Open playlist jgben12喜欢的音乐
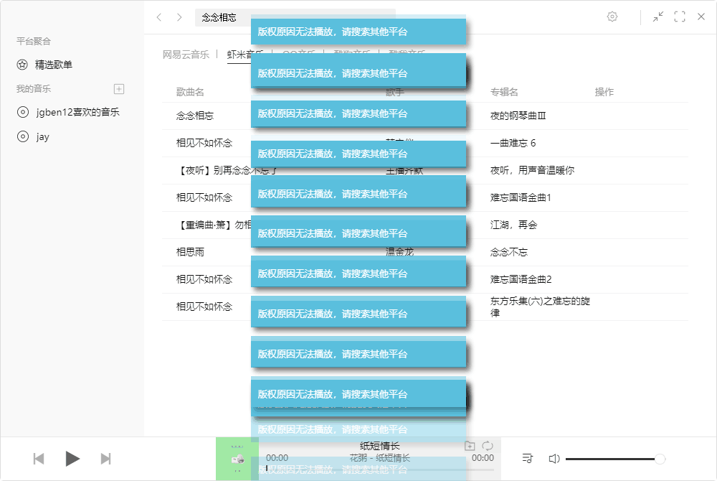This screenshot has width=717, height=481. coord(77,112)
